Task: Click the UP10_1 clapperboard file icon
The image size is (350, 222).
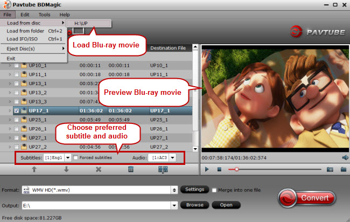Action: 24,65
